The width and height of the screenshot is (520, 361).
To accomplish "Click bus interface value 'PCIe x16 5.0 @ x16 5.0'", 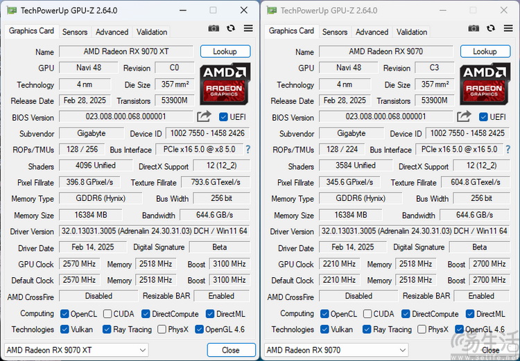I will (459, 150).
